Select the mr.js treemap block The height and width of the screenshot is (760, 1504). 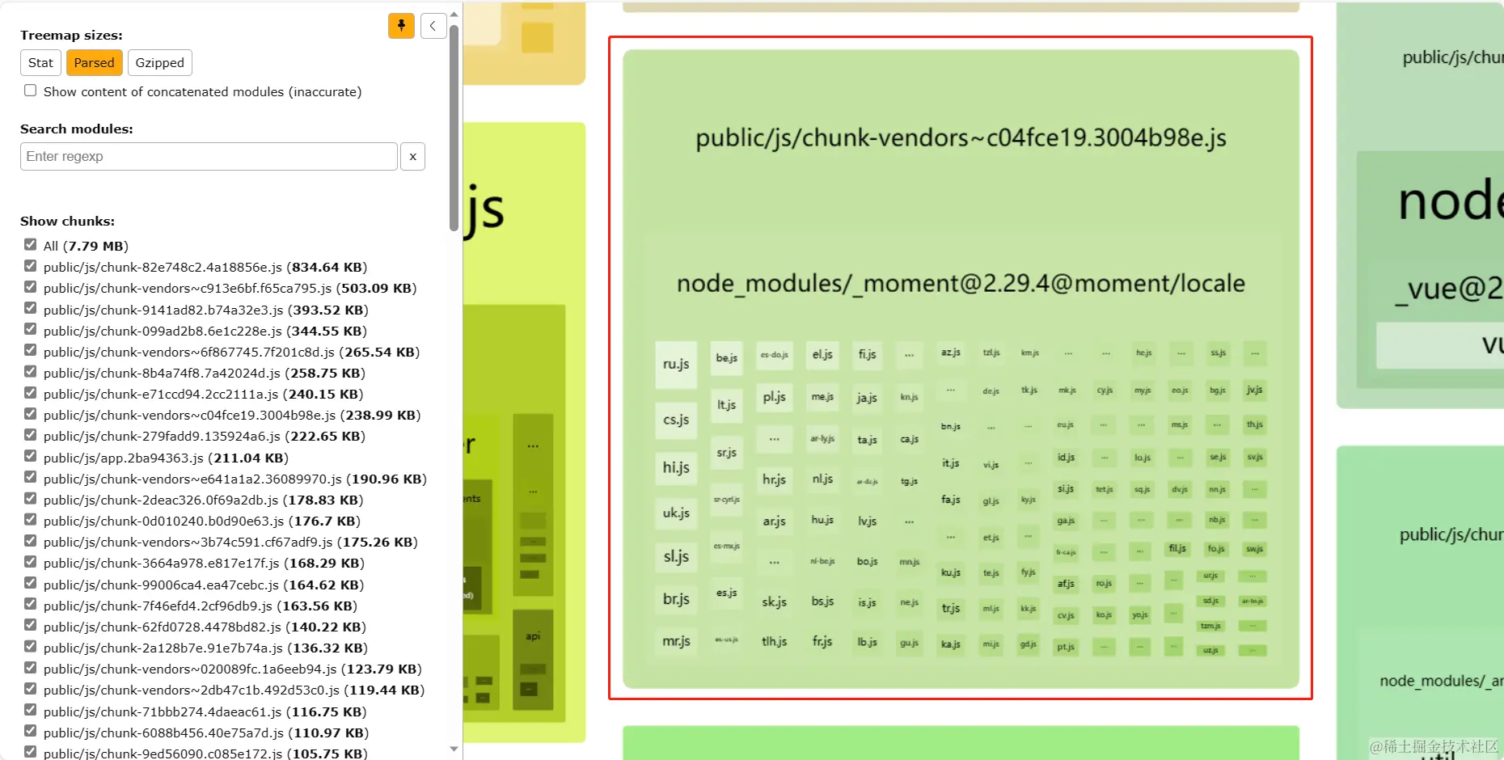pos(676,642)
